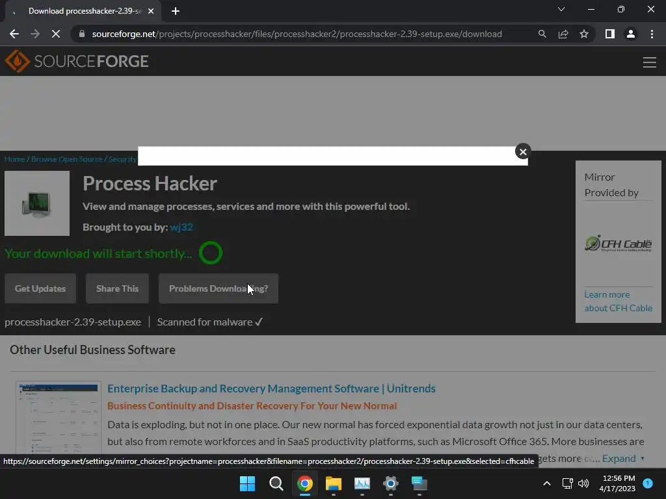
Task: Open the performance monitor taskbar app
Action: tap(362, 483)
